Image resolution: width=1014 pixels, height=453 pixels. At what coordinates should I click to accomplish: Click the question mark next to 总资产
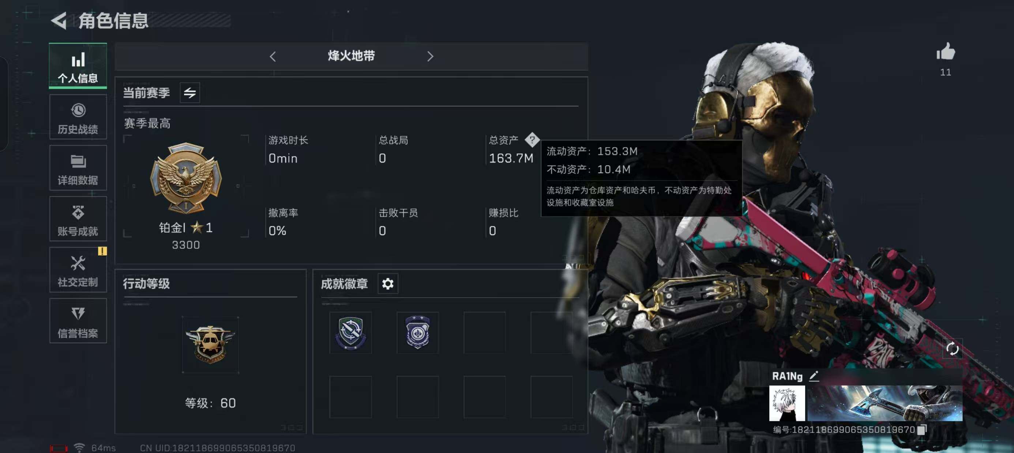tap(532, 140)
